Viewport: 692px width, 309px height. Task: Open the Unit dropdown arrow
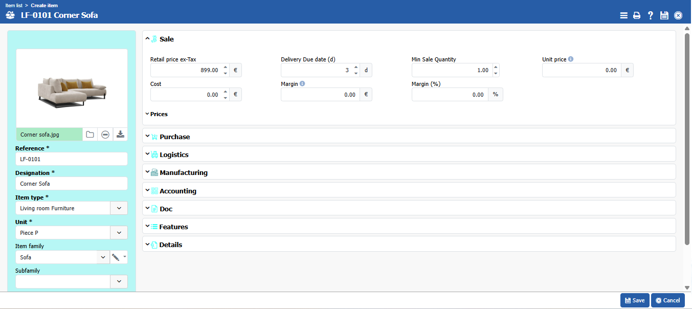[x=119, y=233]
